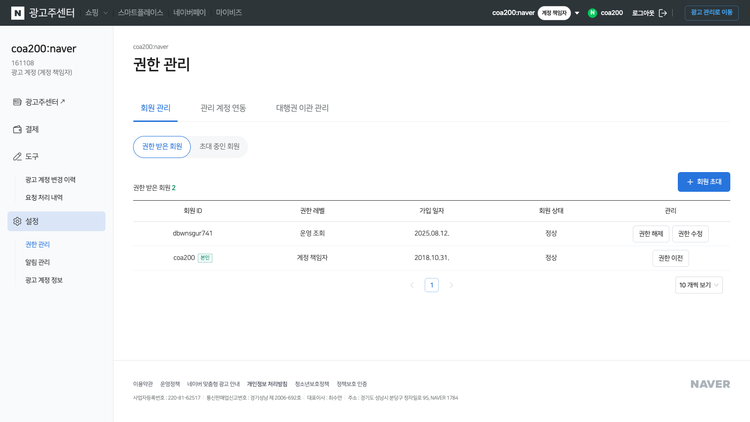750x422 pixels.
Task: Open 운영정책 footer link
Action: [x=170, y=384]
